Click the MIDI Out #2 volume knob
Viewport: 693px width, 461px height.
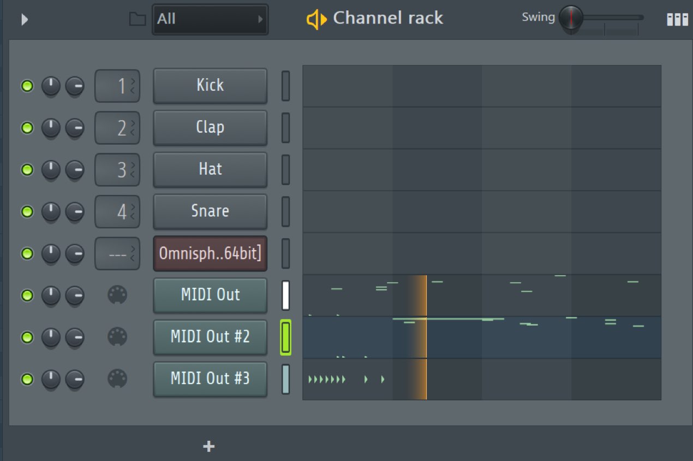pos(75,337)
